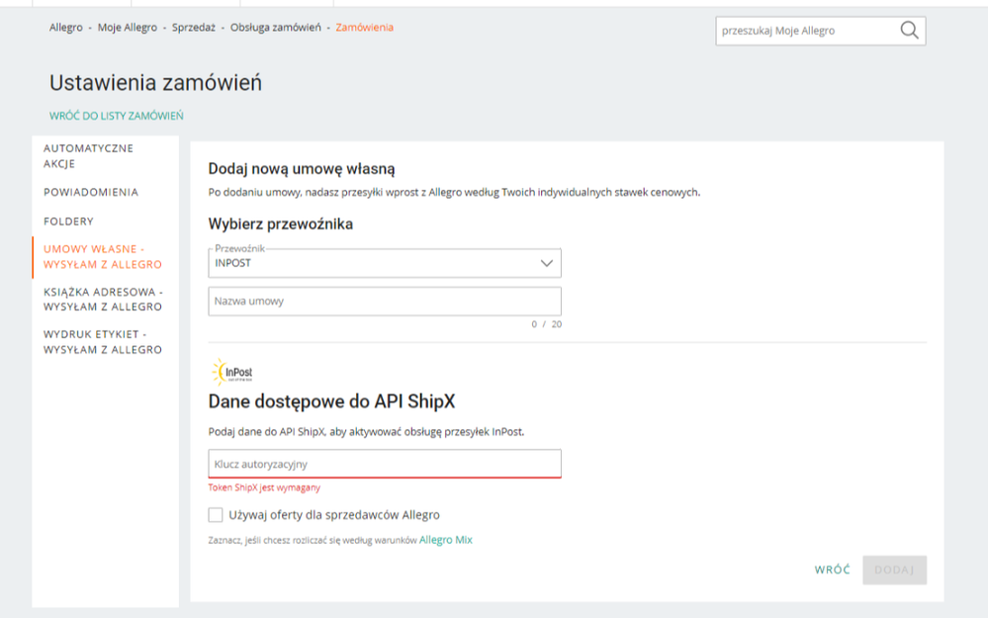Image resolution: width=988 pixels, height=618 pixels.
Task: Click the Dodaj button
Action: pyautogui.click(x=894, y=570)
